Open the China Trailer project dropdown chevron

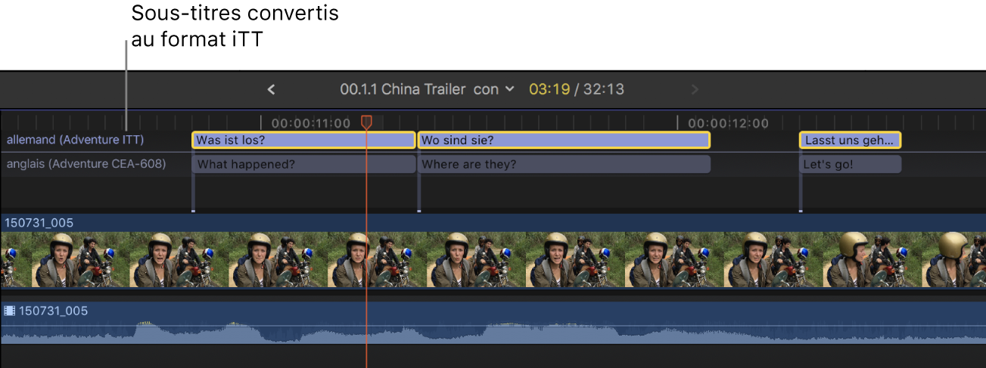tap(510, 89)
